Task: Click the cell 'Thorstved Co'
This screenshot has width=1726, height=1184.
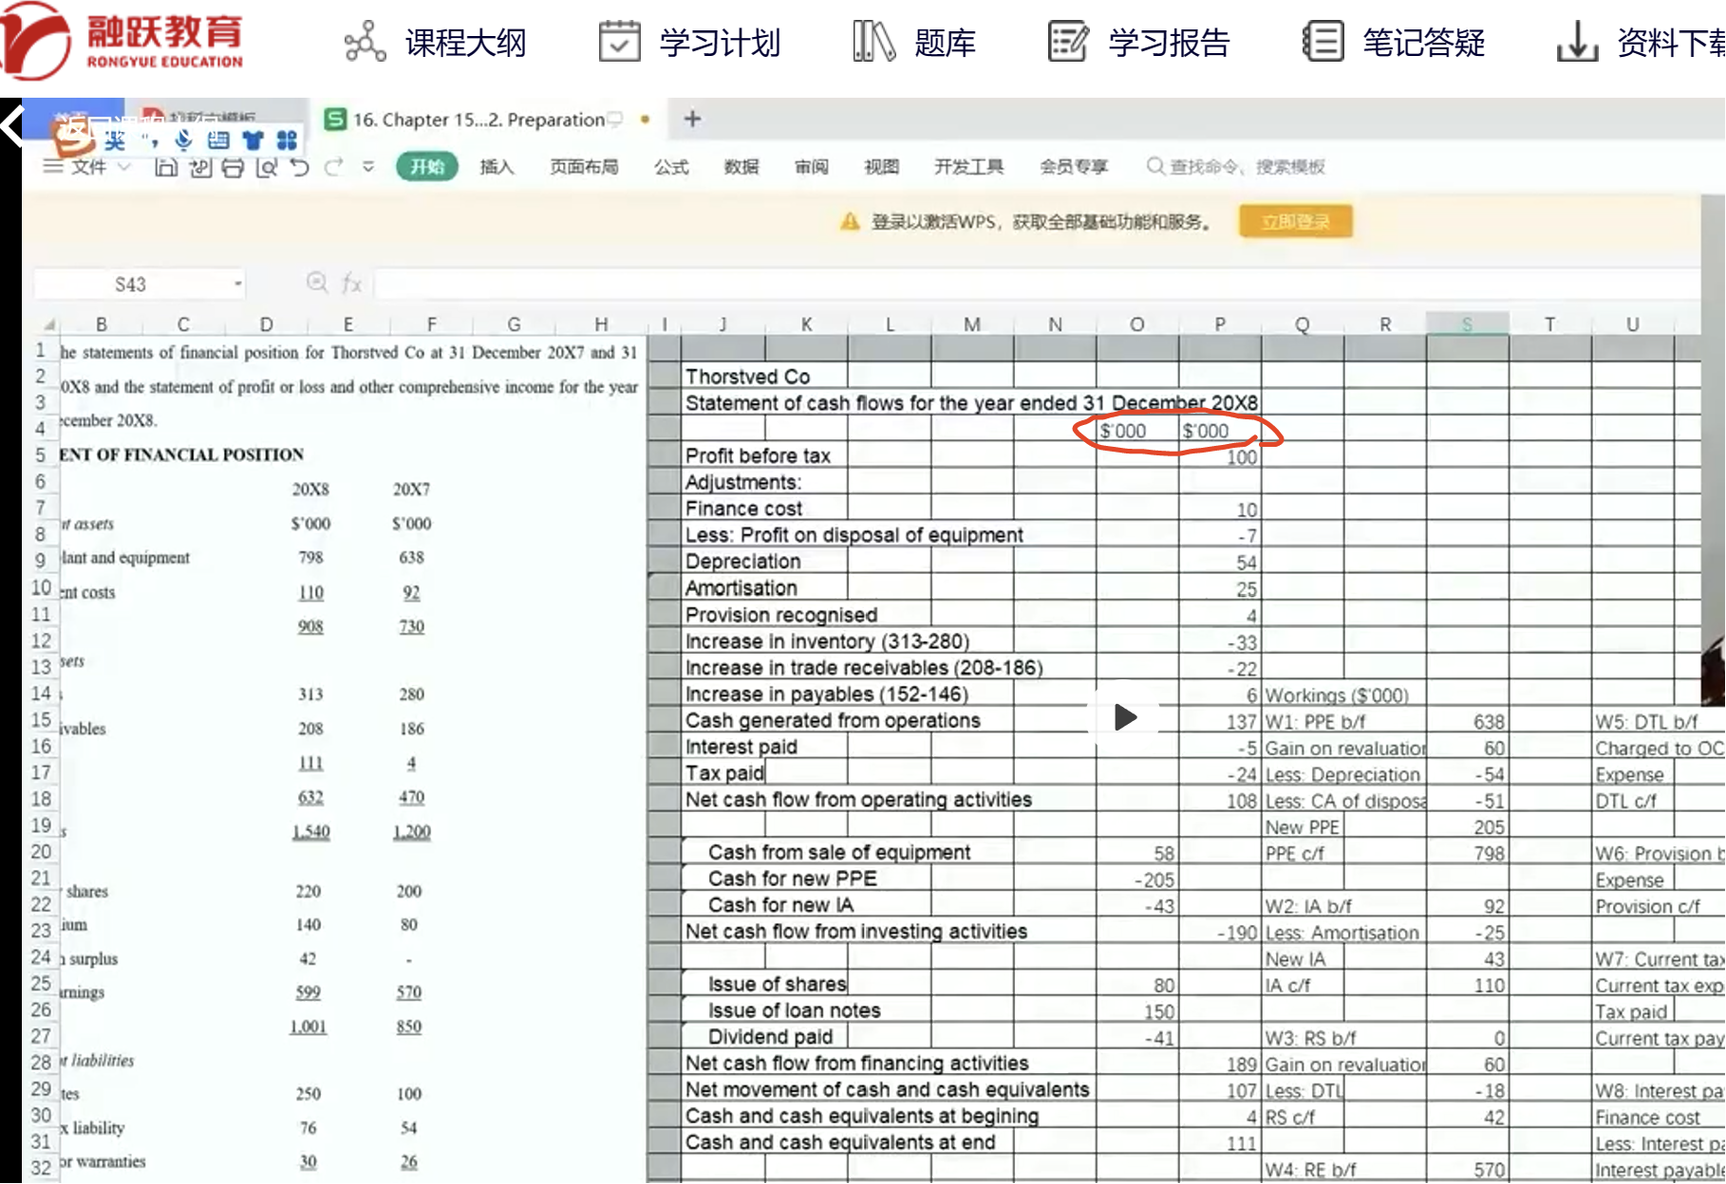Action: click(748, 376)
